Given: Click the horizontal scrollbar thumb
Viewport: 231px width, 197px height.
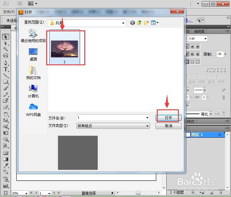Looking at the screenshot, I should pyautogui.click(x=138, y=193).
